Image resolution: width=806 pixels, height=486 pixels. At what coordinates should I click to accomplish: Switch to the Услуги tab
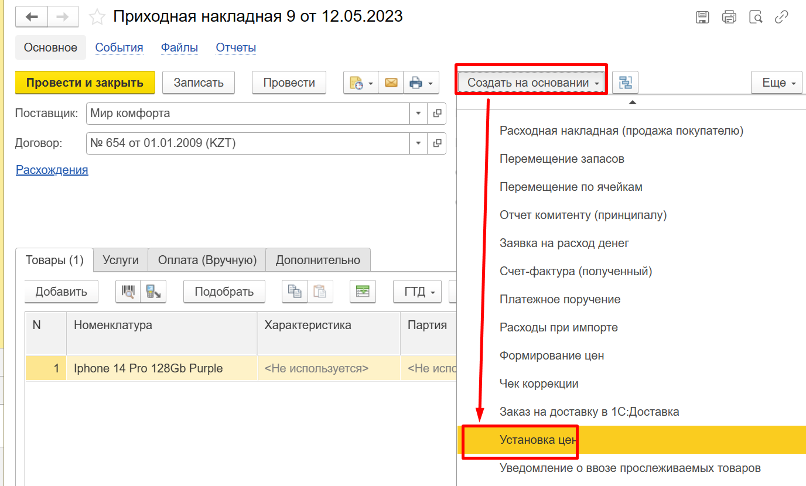120,260
